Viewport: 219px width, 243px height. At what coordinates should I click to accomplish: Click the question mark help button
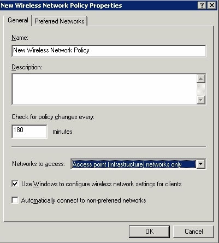[202, 5]
